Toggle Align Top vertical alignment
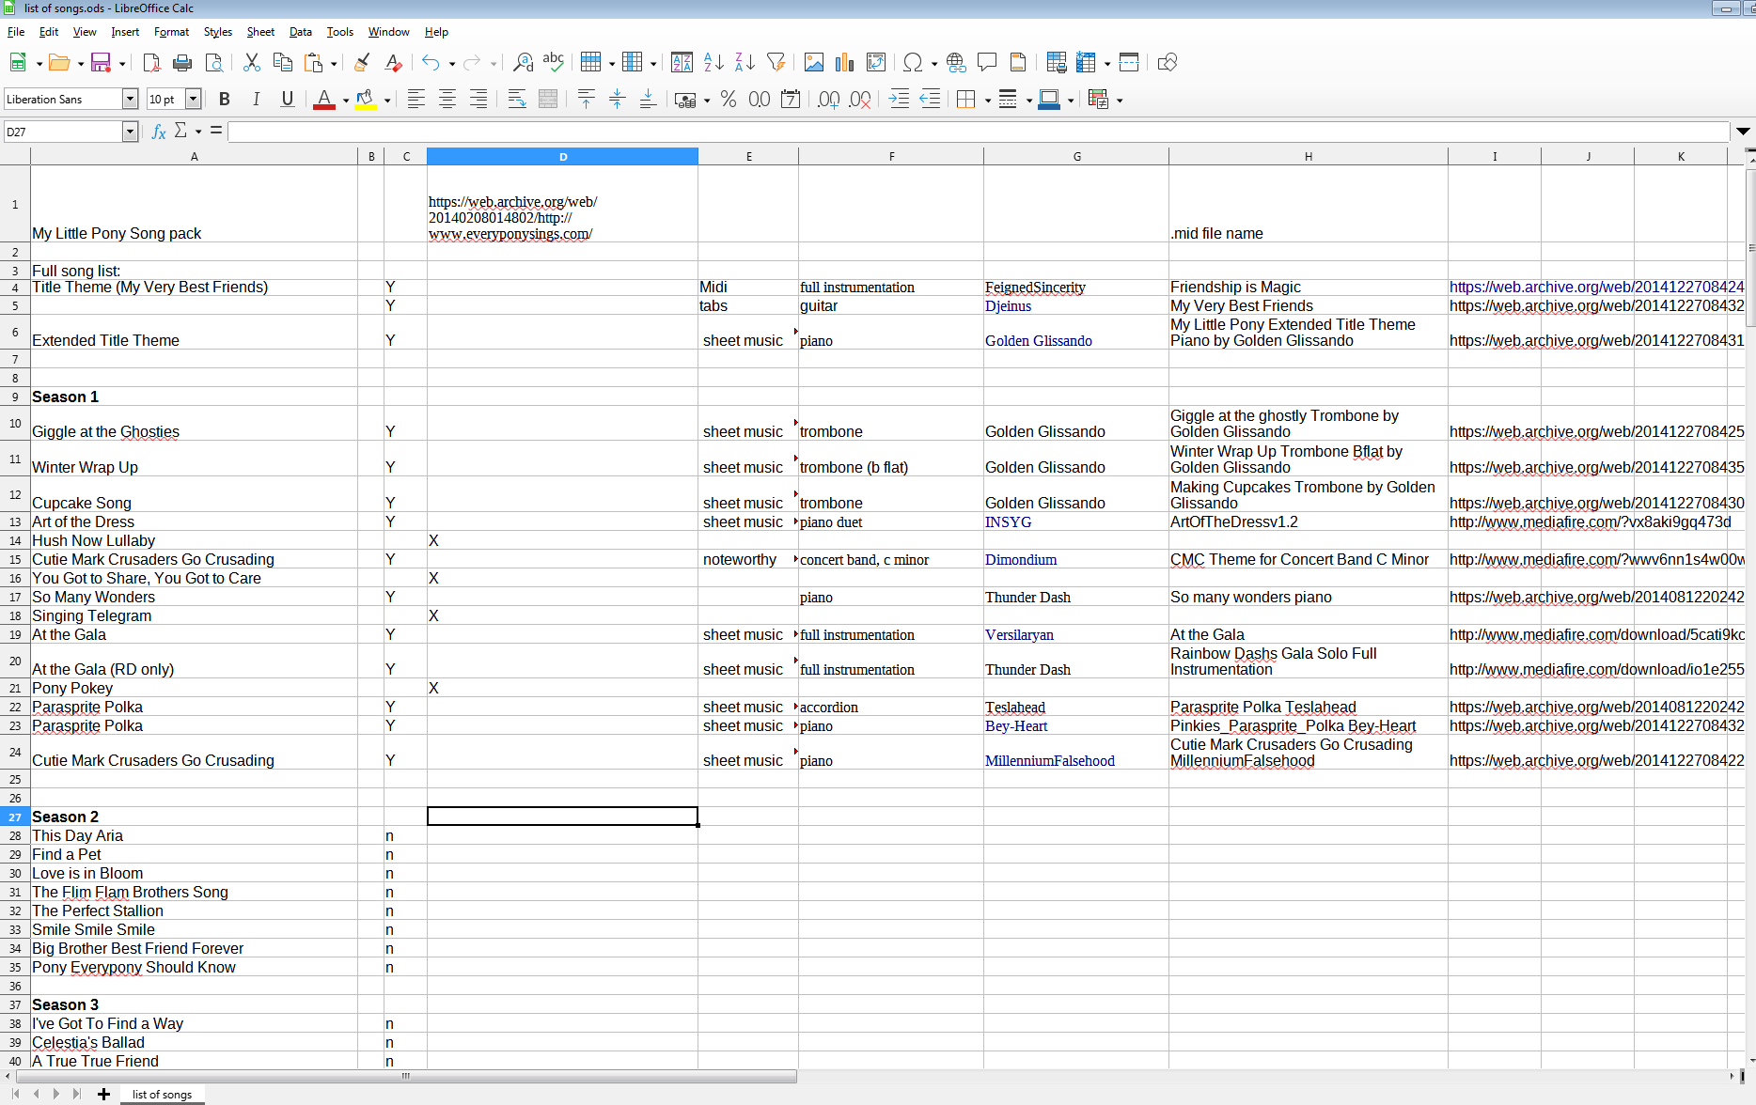The image size is (1756, 1105). pyautogui.click(x=587, y=100)
